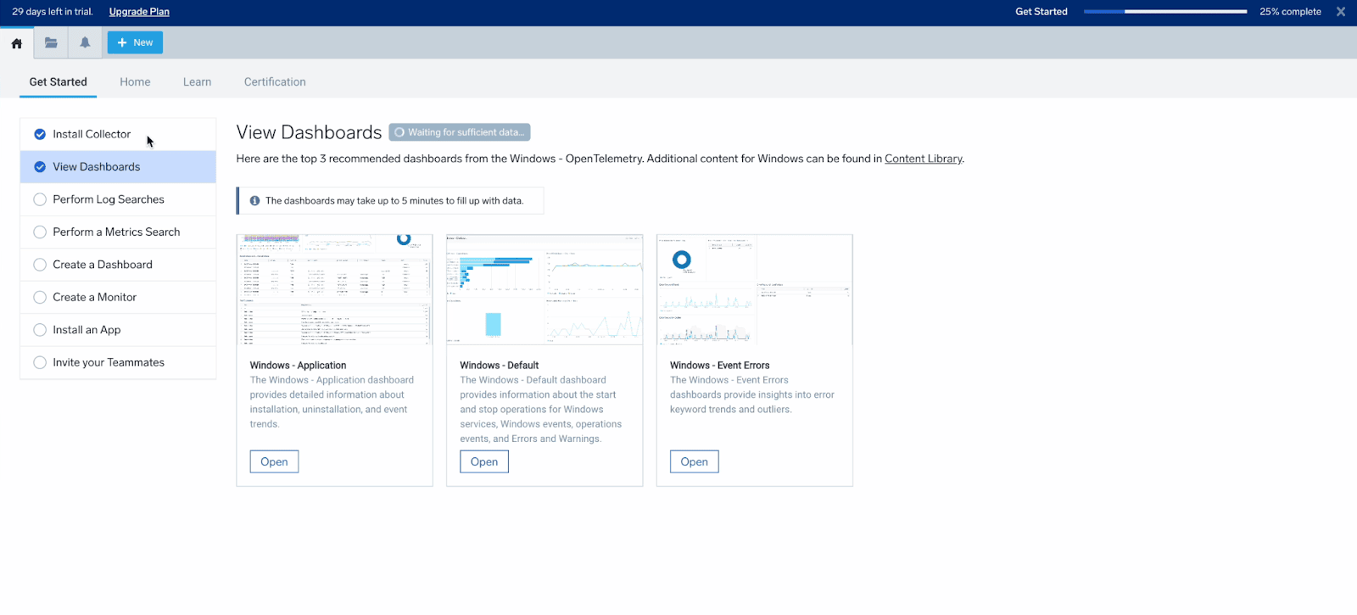Screen dimensions: 1357x615
Task: Select Invite your Teammates step
Action: (118, 363)
